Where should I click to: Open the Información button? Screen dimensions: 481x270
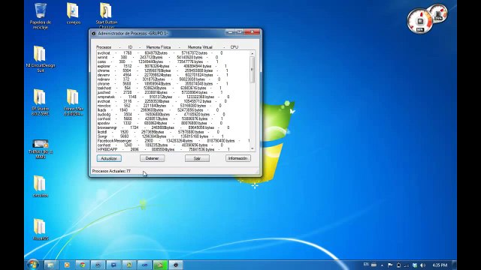[237, 158]
